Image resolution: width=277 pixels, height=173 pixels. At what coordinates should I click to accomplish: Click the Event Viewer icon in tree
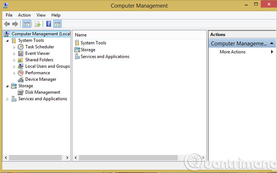(21, 53)
